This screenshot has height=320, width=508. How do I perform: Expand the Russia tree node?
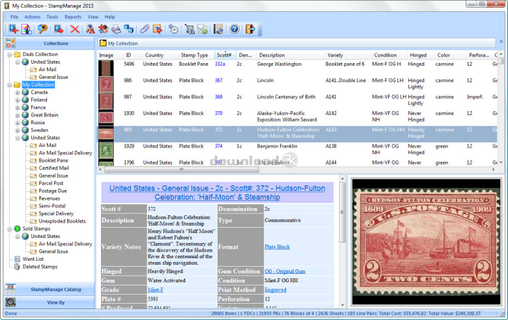[x=18, y=123]
